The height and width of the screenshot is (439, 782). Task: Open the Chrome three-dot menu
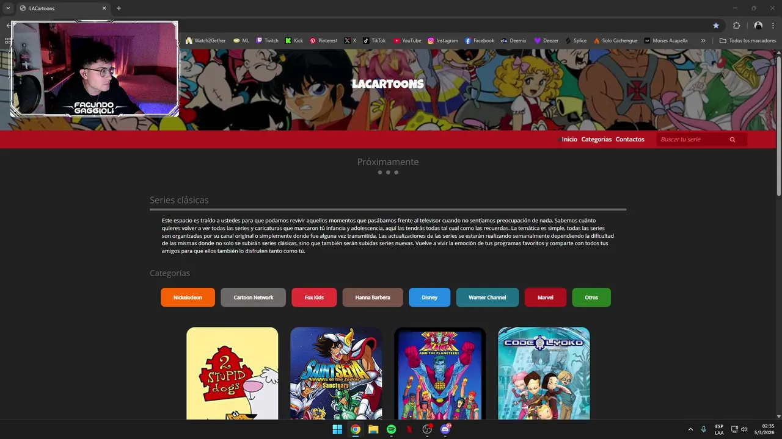pos(773,26)
